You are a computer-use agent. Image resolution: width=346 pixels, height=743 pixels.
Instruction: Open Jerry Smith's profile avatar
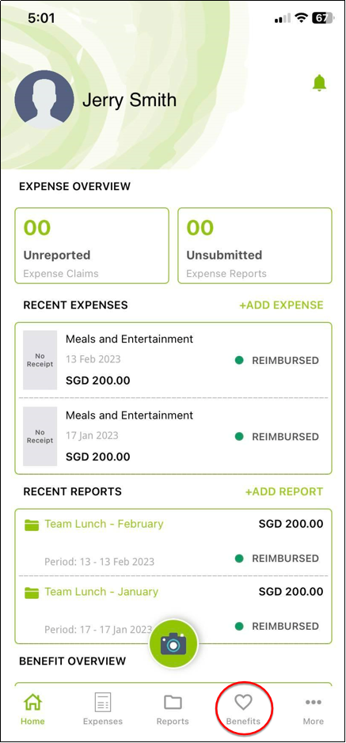click(44, 100)
